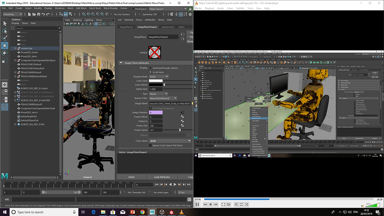This screenshot has height=216, width=384.
Task: Toggle VLC shuffle random button
Action: click(246, 204)
